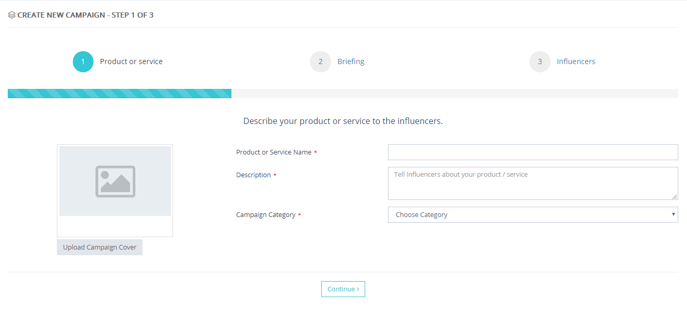687x310 pixels.
Task: Click the layers stack icon in header
Action: pos(12,15)
